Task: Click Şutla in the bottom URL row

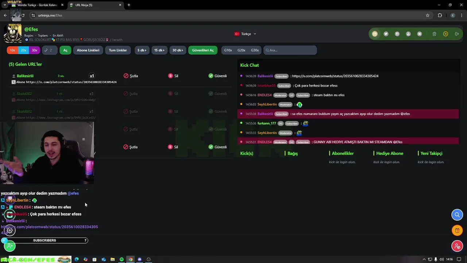Action: coord(131,147)
